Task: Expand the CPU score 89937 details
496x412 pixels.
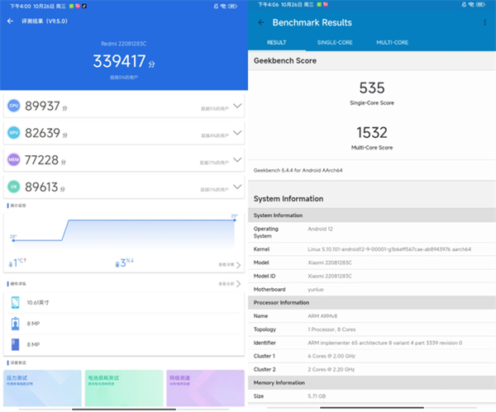Action: pyautogui.click(x=237, y=106)
